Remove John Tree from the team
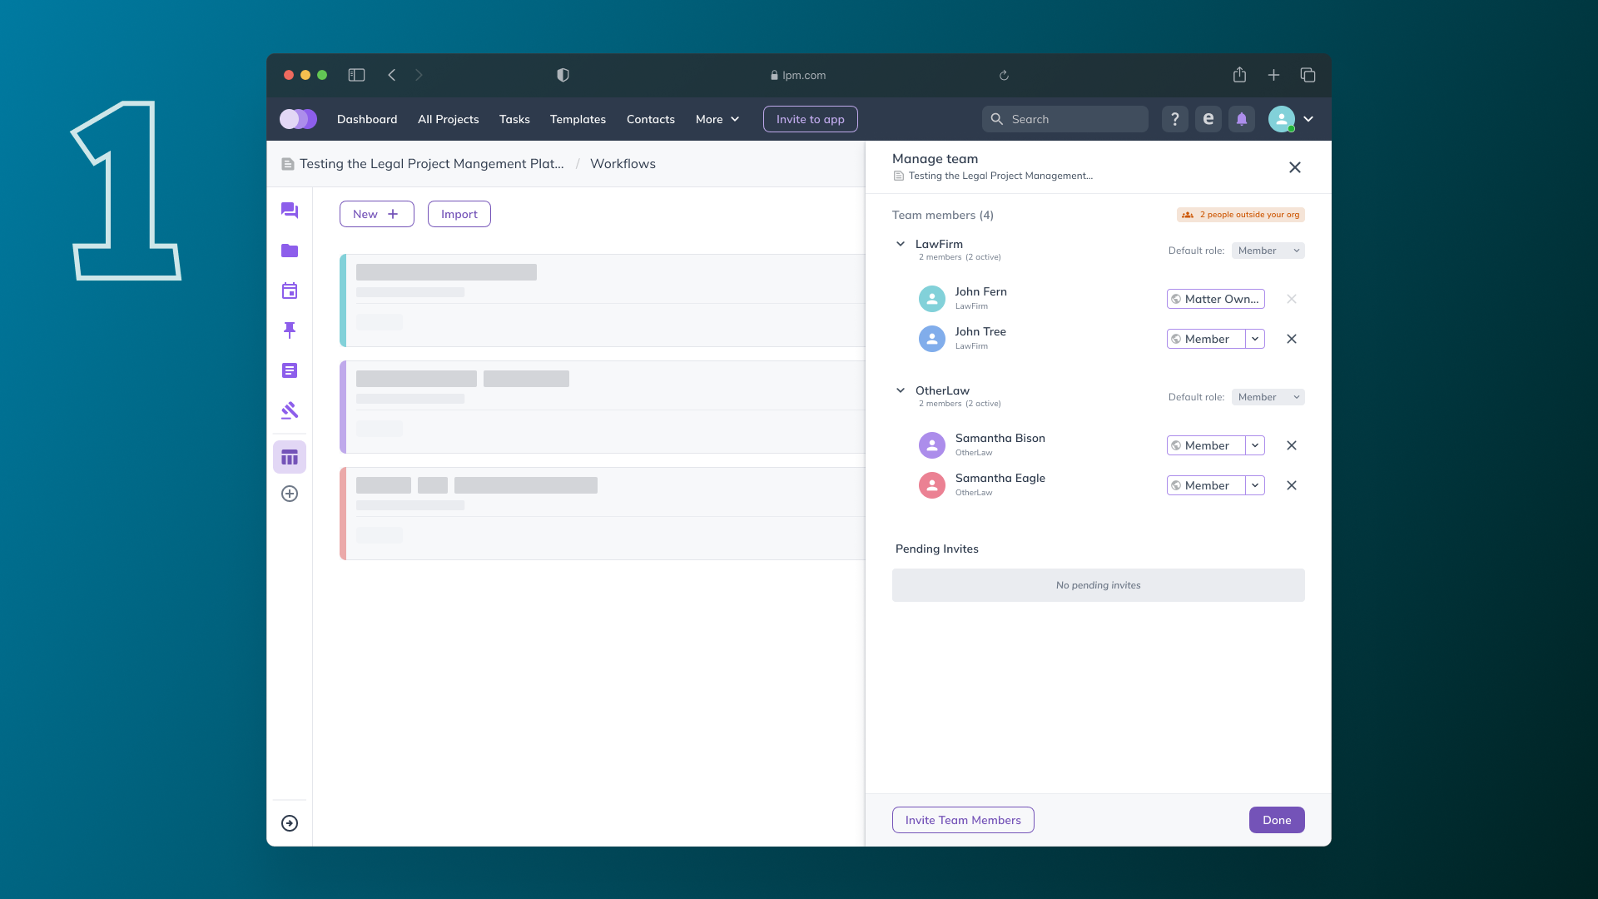The height and width of the screenshot is (899, 1598). click(x=1292, y=339)
